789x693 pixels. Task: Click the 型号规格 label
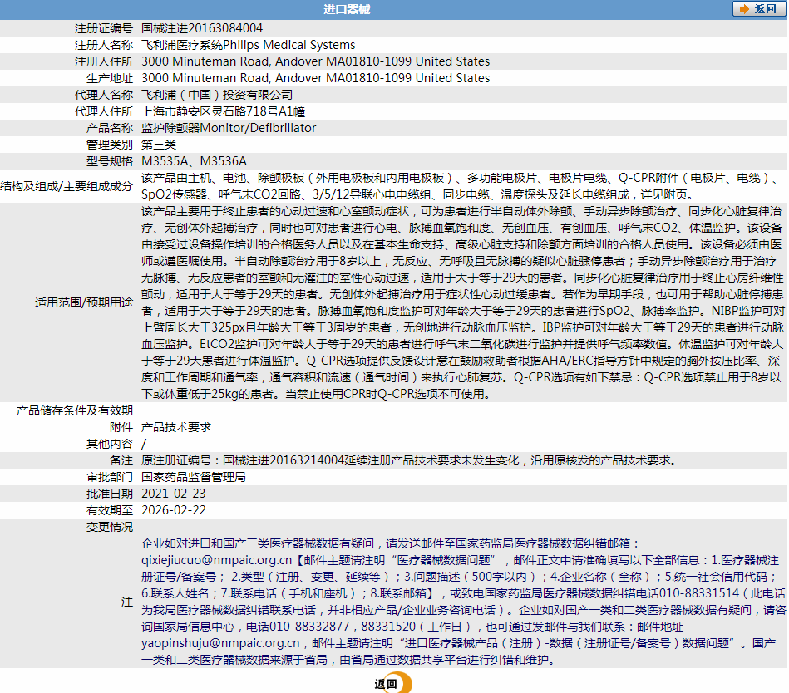coord(110,161)
